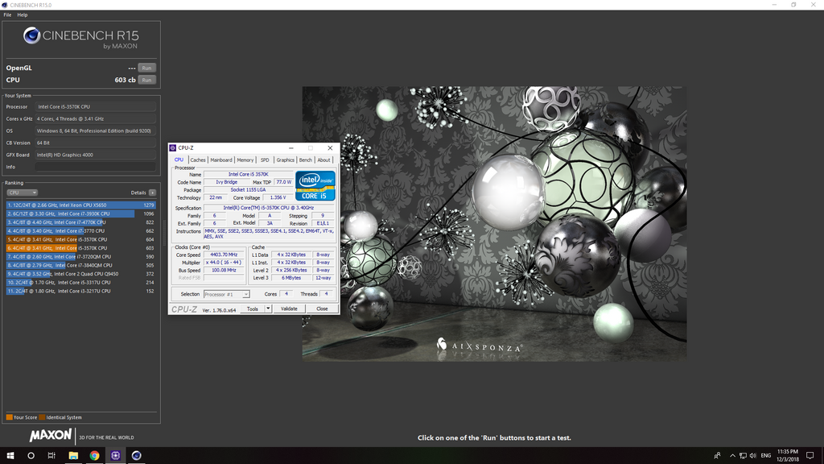Expand the Tools dropdown arrow in CPU-Z
The width and height of the screenshot is (824, 464).
[266, 309]
